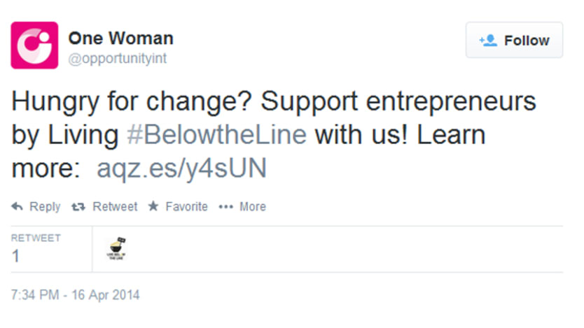This screenshot has width=584, height=328.
Task: Open the @opportunityint handle
Action: (118, 59)
